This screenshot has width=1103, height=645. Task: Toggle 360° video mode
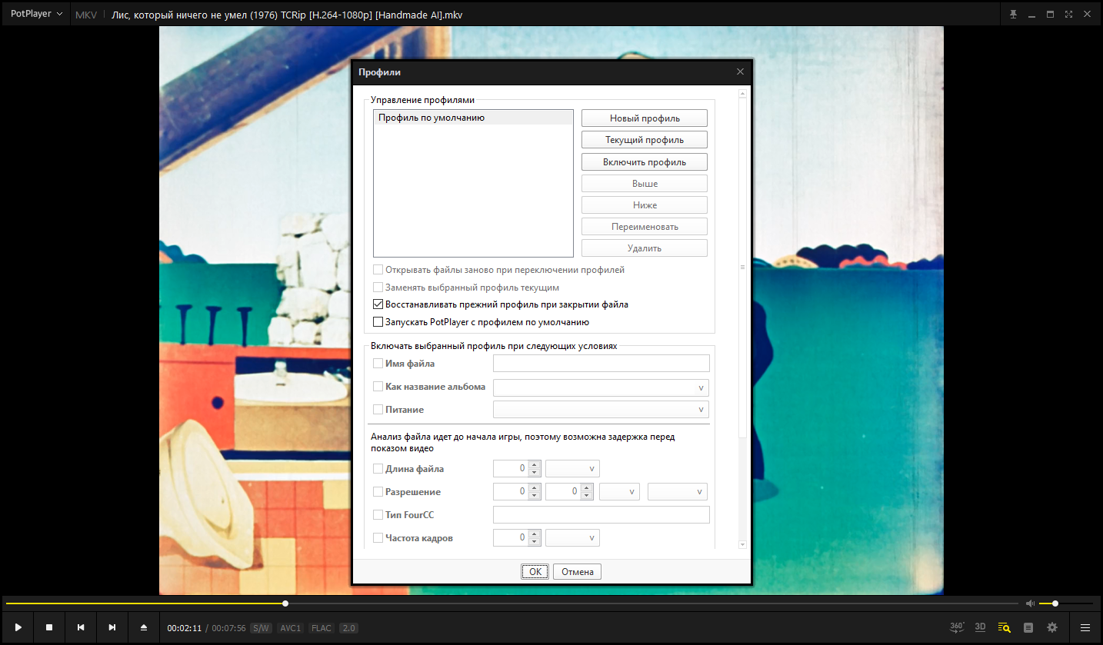957,627
